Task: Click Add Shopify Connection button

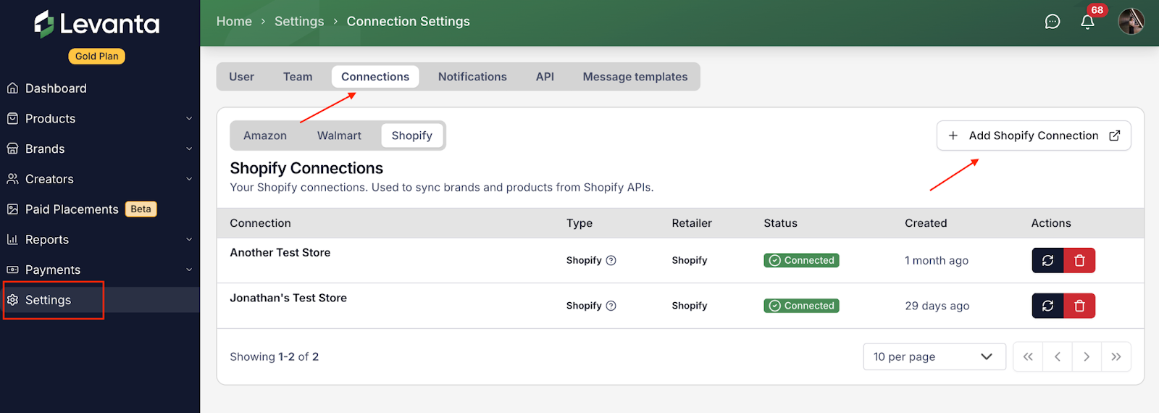Action: click(x=1033, y=135)
